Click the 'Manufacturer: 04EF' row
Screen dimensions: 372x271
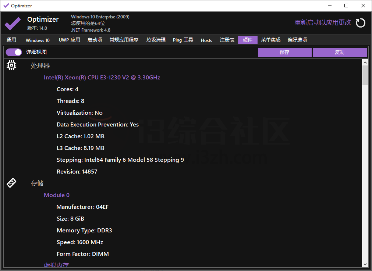click(82, 207)
